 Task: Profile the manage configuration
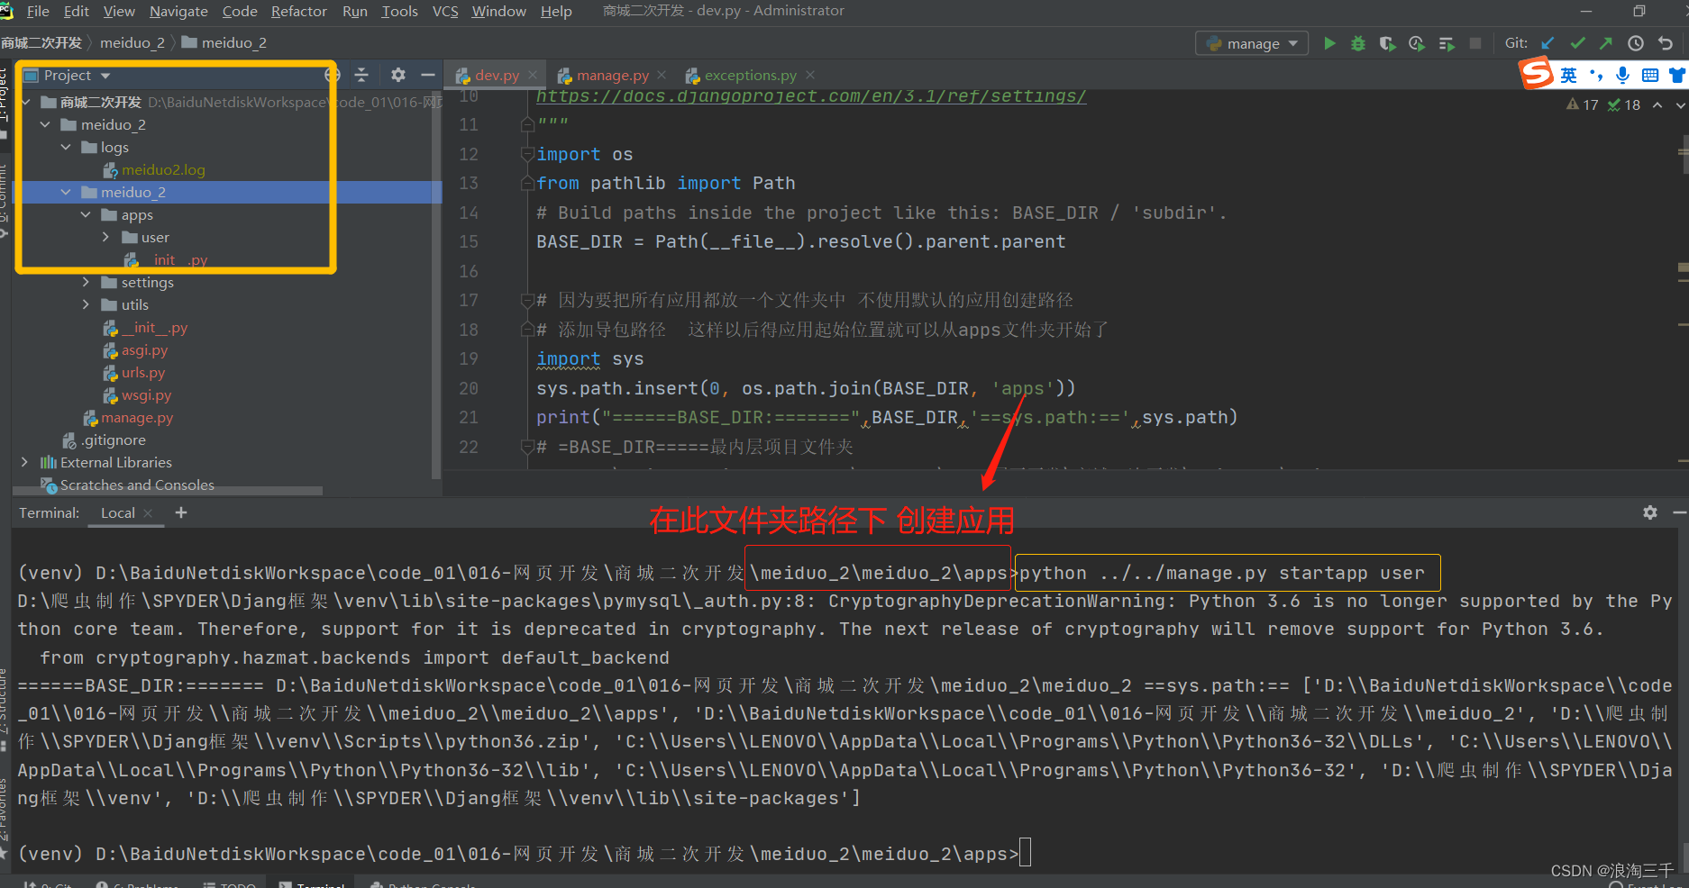click(1417, 43)
